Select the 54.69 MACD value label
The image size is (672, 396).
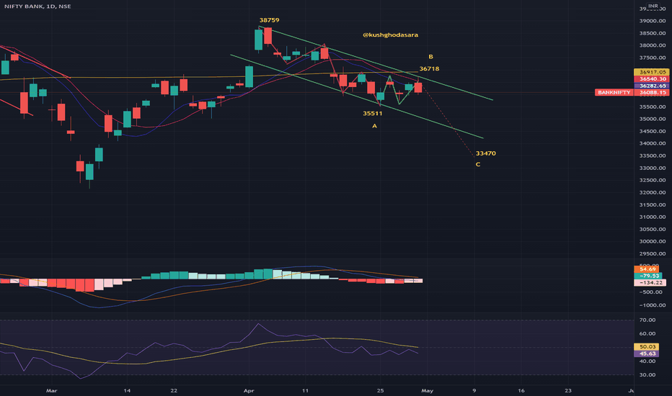(x=647, y=269)
